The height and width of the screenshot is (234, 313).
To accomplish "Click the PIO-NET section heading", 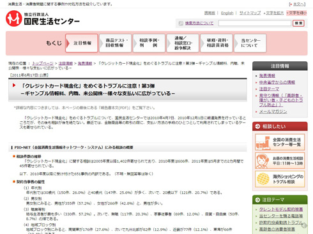I will coord(73,147).
